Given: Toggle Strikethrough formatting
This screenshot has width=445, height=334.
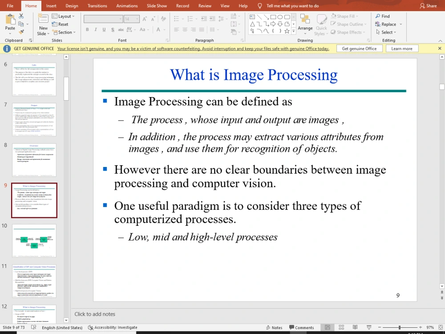Looking at the screenshot, I should pos(121,29).
